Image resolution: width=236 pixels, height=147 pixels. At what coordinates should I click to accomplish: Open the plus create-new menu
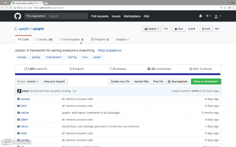(208, 16)
